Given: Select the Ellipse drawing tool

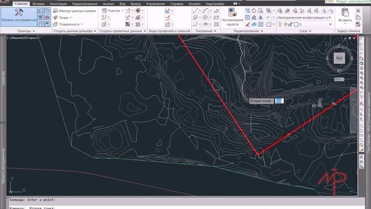Looking at the screenshot, I should 205,24.
